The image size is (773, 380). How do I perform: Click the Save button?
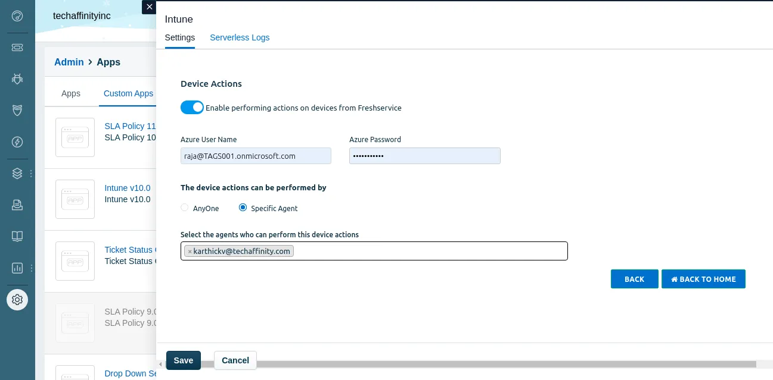pos(184,360)
